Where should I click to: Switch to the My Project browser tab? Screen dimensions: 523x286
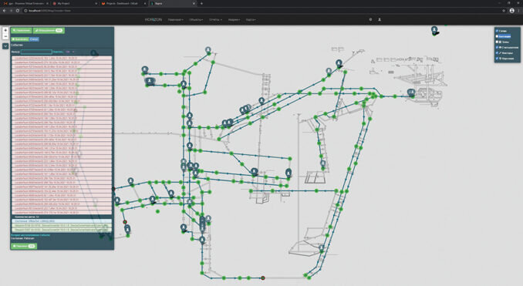click(75, 3)
